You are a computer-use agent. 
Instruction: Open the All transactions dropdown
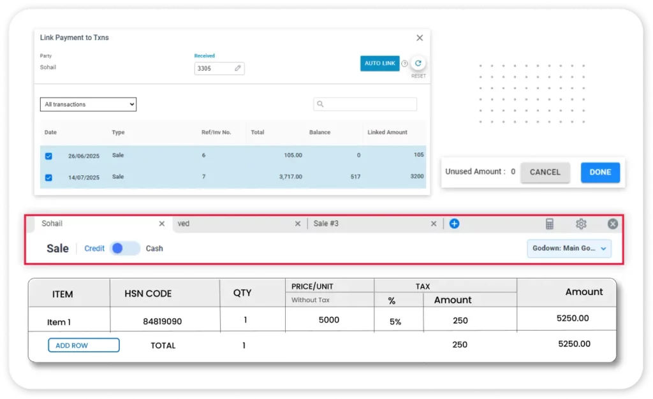88,105
